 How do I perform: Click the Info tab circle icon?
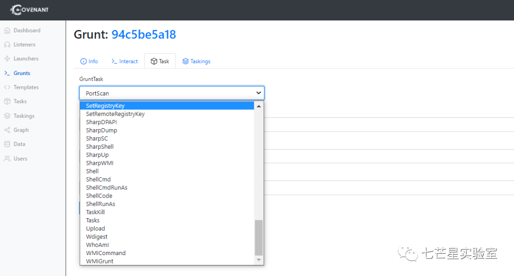coord(84,61)
